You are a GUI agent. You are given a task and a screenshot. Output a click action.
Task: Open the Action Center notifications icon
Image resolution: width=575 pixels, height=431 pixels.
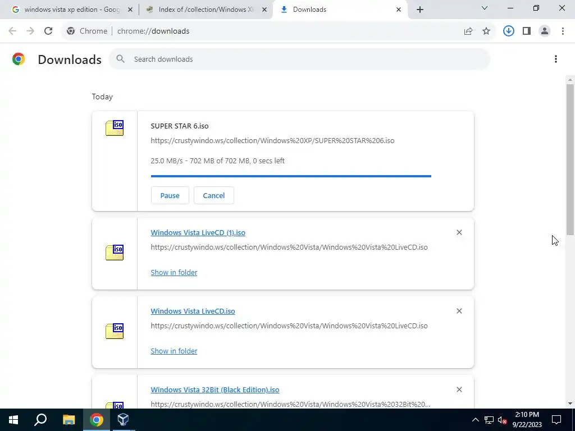click(556, 420)
